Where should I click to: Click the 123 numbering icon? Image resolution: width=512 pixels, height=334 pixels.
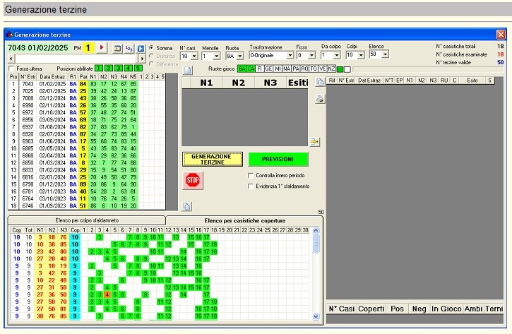(x=129, y=48)
